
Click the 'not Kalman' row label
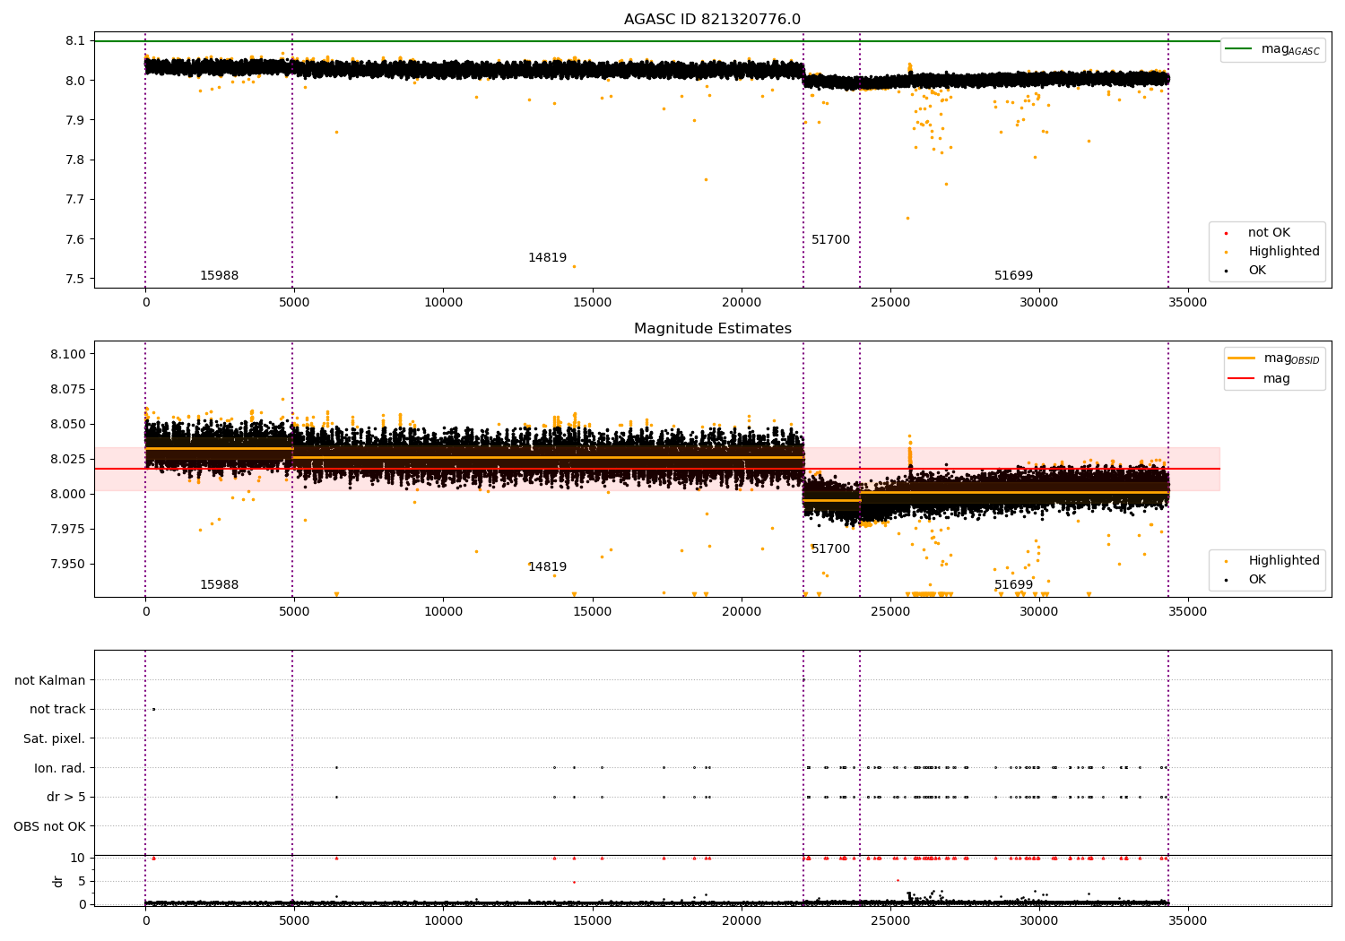pyautogui.click(x=50, y=681)
